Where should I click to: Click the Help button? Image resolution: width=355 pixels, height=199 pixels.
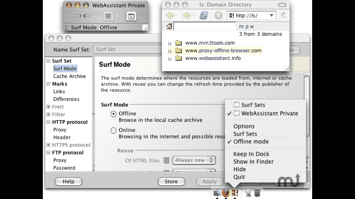tap(69, 182)
